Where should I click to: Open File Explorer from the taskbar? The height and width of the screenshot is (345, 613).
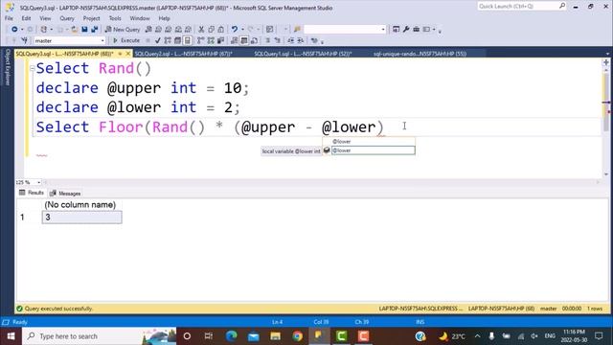tap(275, 336)
